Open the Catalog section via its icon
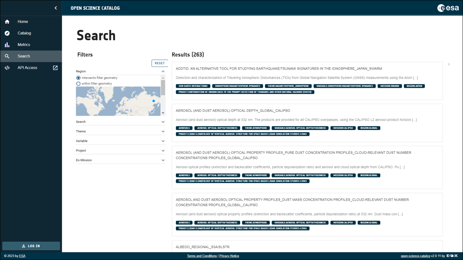 click(x=7, y=33)
